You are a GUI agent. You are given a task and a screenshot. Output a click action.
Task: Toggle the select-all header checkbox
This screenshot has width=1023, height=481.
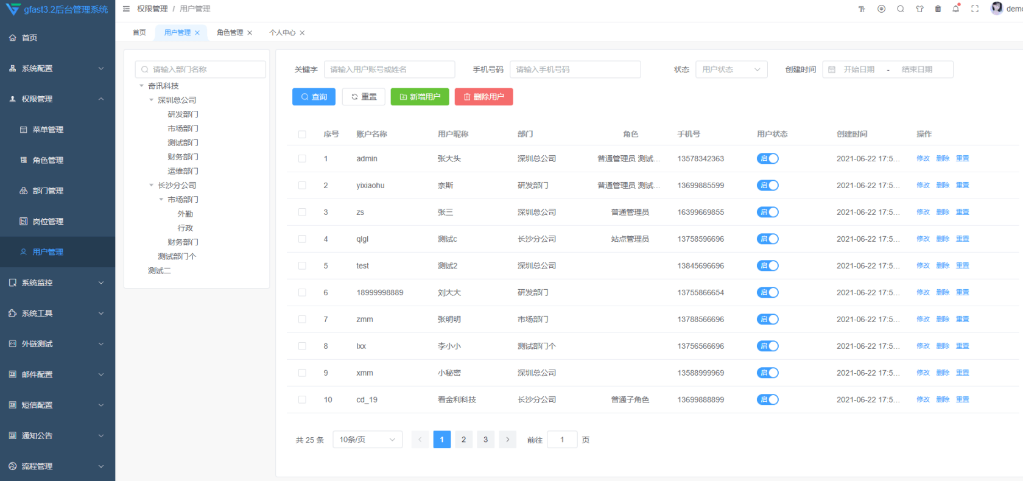(x=302, y=135)
